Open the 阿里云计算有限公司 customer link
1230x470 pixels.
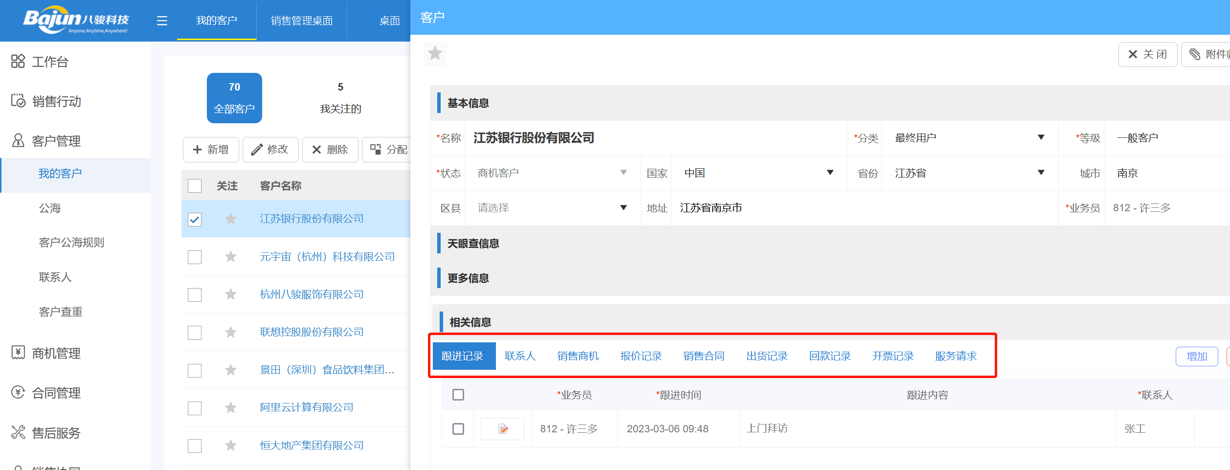(306, 407)
